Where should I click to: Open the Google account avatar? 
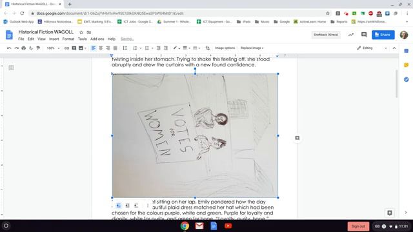pos(404,35)
